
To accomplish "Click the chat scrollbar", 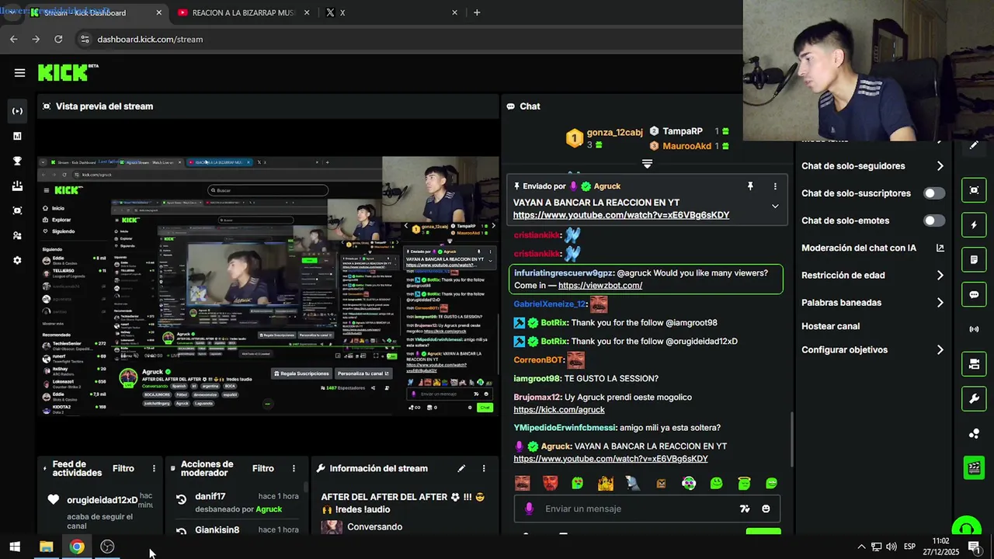I will [x=791, y=439].
